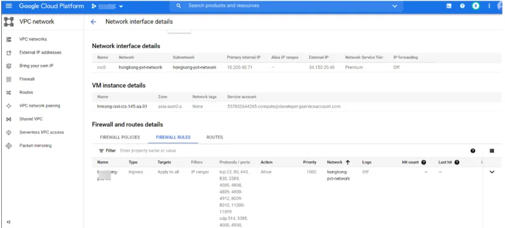Click the Serverless VPC access icon
Screen dimensions: 505x228
click(x=9, y=133)
